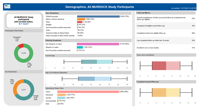Click the Inactive light blue bar
The height and width of the screenshot is (109, 200).
tap(61, 98)
